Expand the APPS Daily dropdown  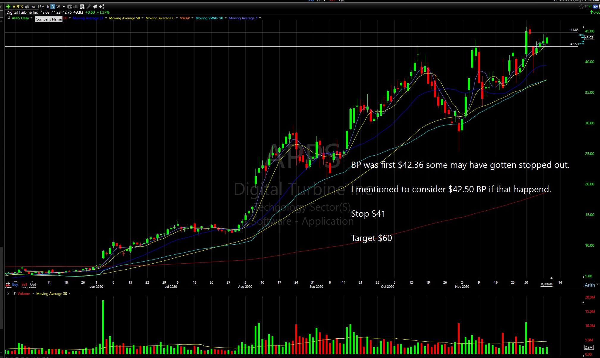(32, 18)
